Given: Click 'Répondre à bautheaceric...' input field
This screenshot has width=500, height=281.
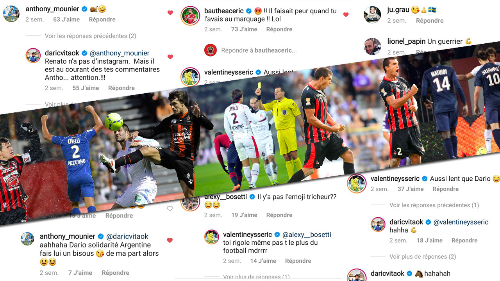Looking at the screenshot, I should pyautogui.click(x=259, y=50).
